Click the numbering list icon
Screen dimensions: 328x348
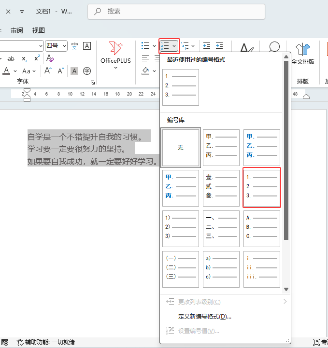pos(165,46)
